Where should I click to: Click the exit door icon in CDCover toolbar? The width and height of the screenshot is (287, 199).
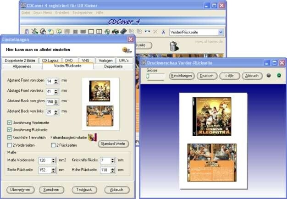pos(27,32)
